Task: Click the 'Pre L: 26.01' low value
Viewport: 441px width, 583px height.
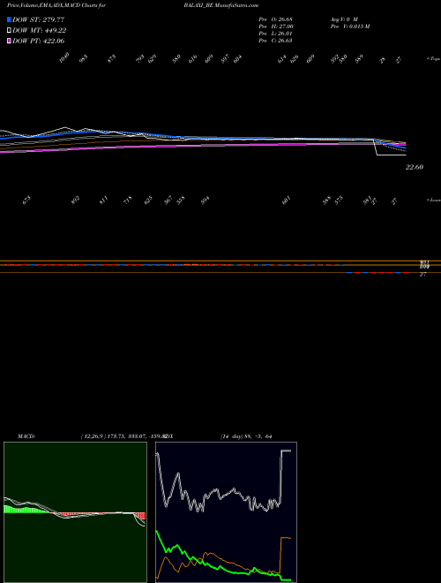Action: coord(276,33)
